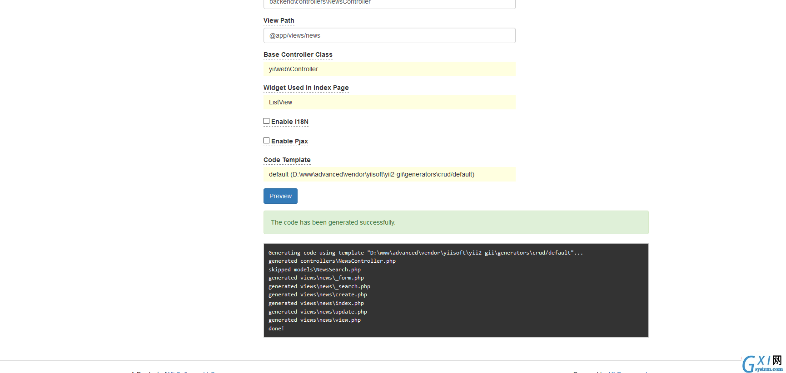Open the Code Template default dropdown
The width and height of the screenshot is (786, 373).
(389, 174)
